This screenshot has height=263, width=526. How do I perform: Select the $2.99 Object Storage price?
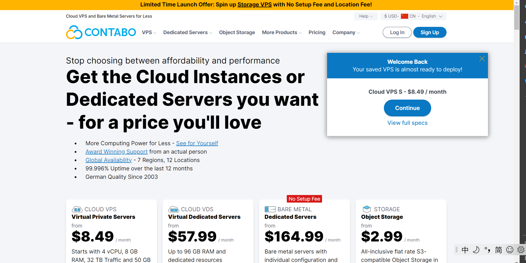[382, 236]
